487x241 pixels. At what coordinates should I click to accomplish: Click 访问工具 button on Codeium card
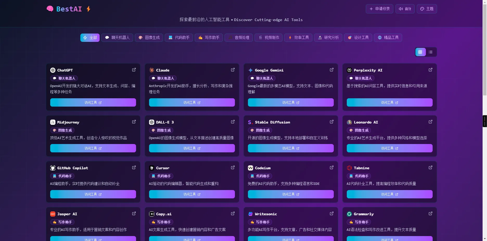click(291, 194)
